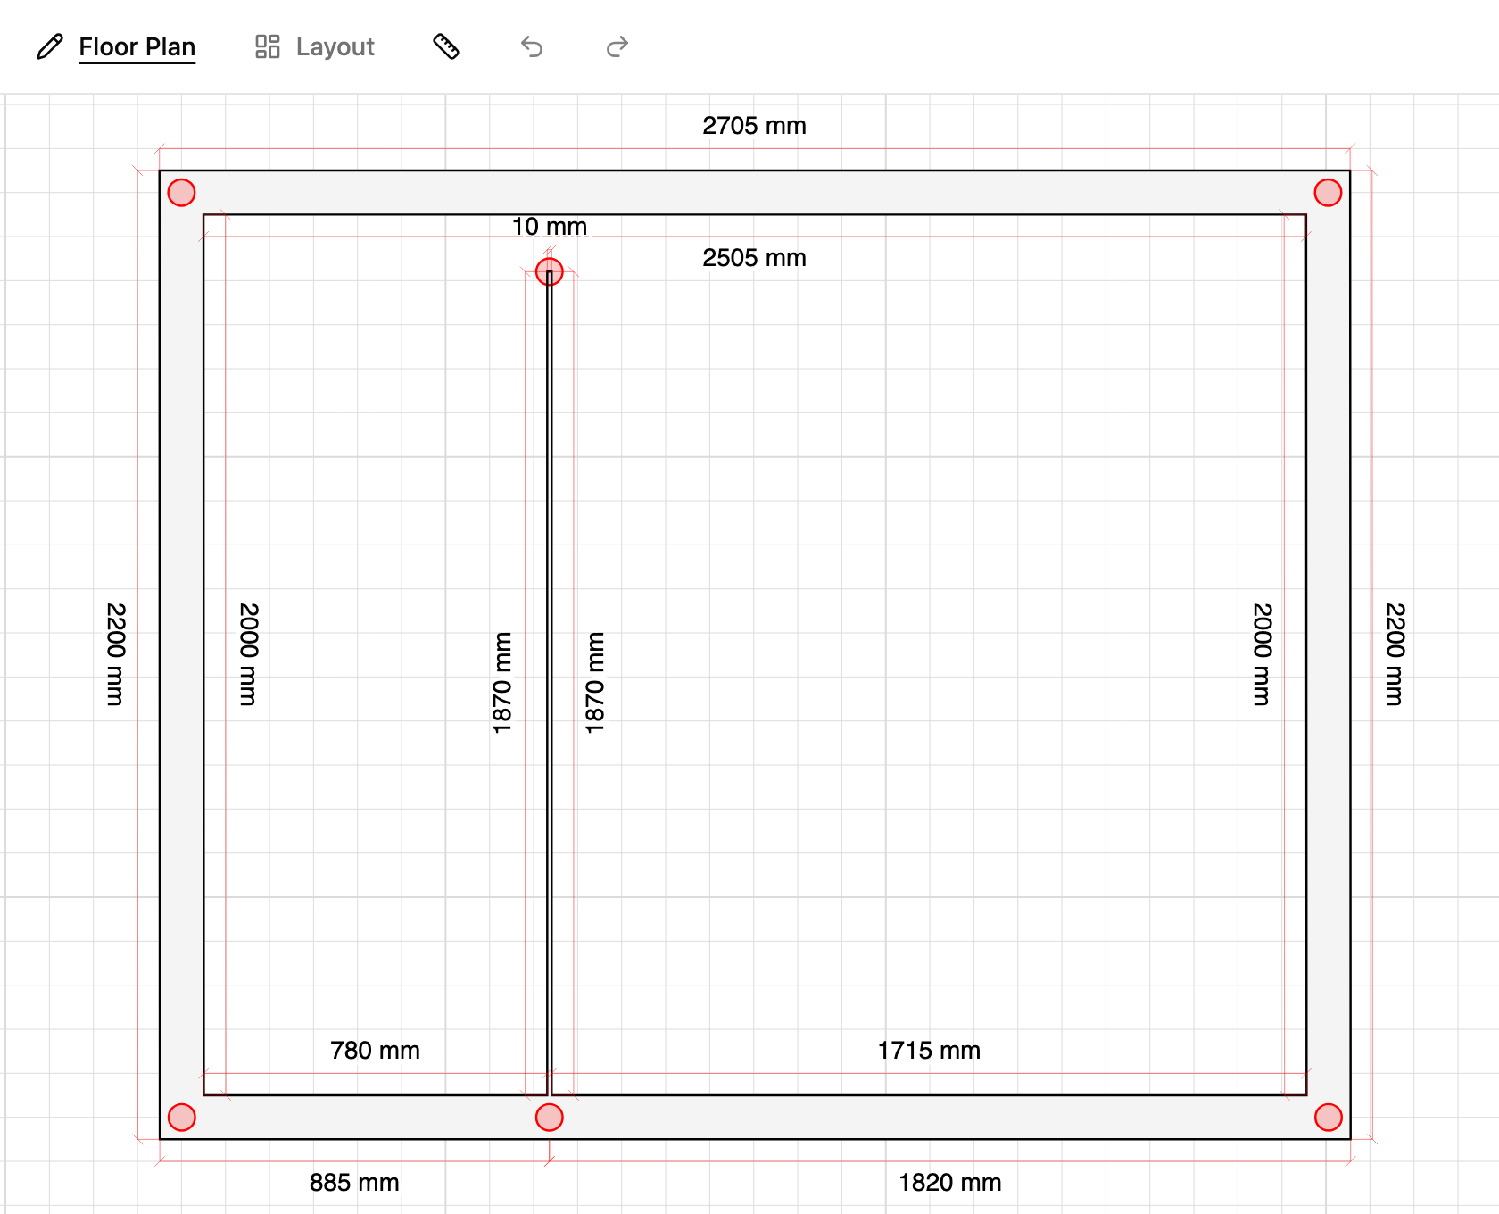Image resolution: width=1499 pixels, height=1214 pixels.
Task: Click the 2505 mm inner width label
Action: pyautogui.click(x=754, y=258)
